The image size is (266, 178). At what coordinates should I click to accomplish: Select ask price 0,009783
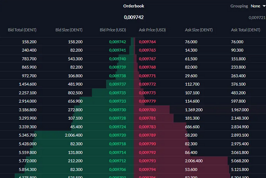[147, 127]
